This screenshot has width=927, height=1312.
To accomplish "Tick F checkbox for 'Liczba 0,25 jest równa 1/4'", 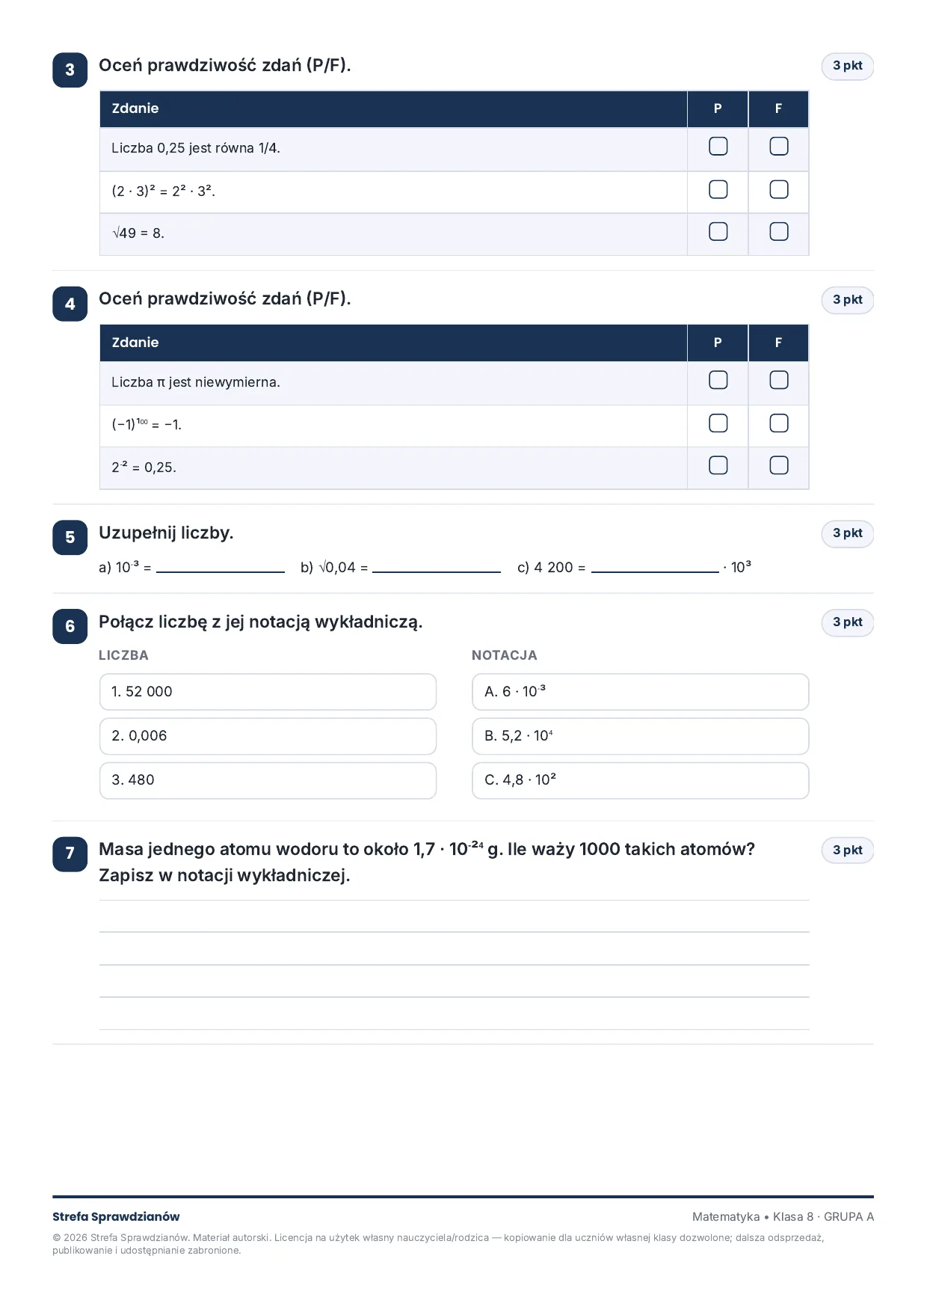I will coord(778,147).
